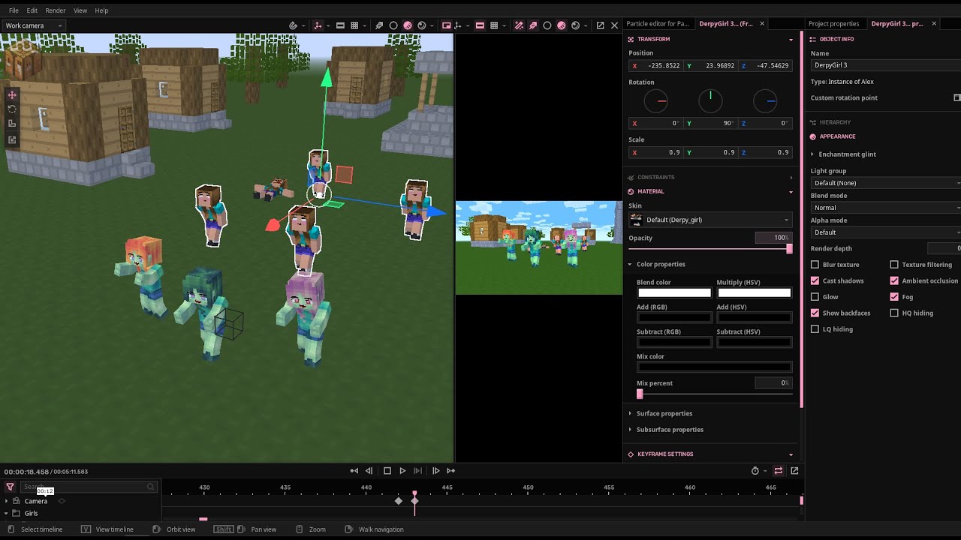This screenshot has height=540, width=961.
Task: Collapse the Keyframe settings section header
Action: point(710,454)
